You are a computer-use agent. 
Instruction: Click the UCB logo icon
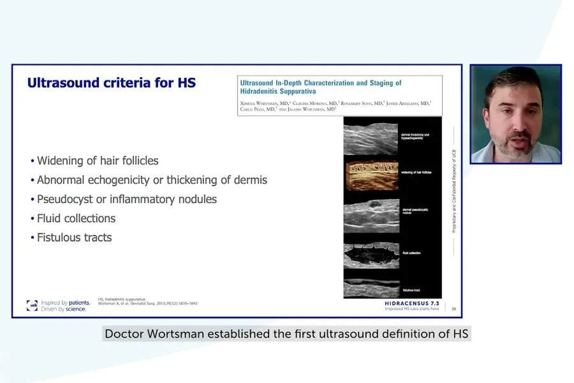pyautogui.click(x=33, y=305)
